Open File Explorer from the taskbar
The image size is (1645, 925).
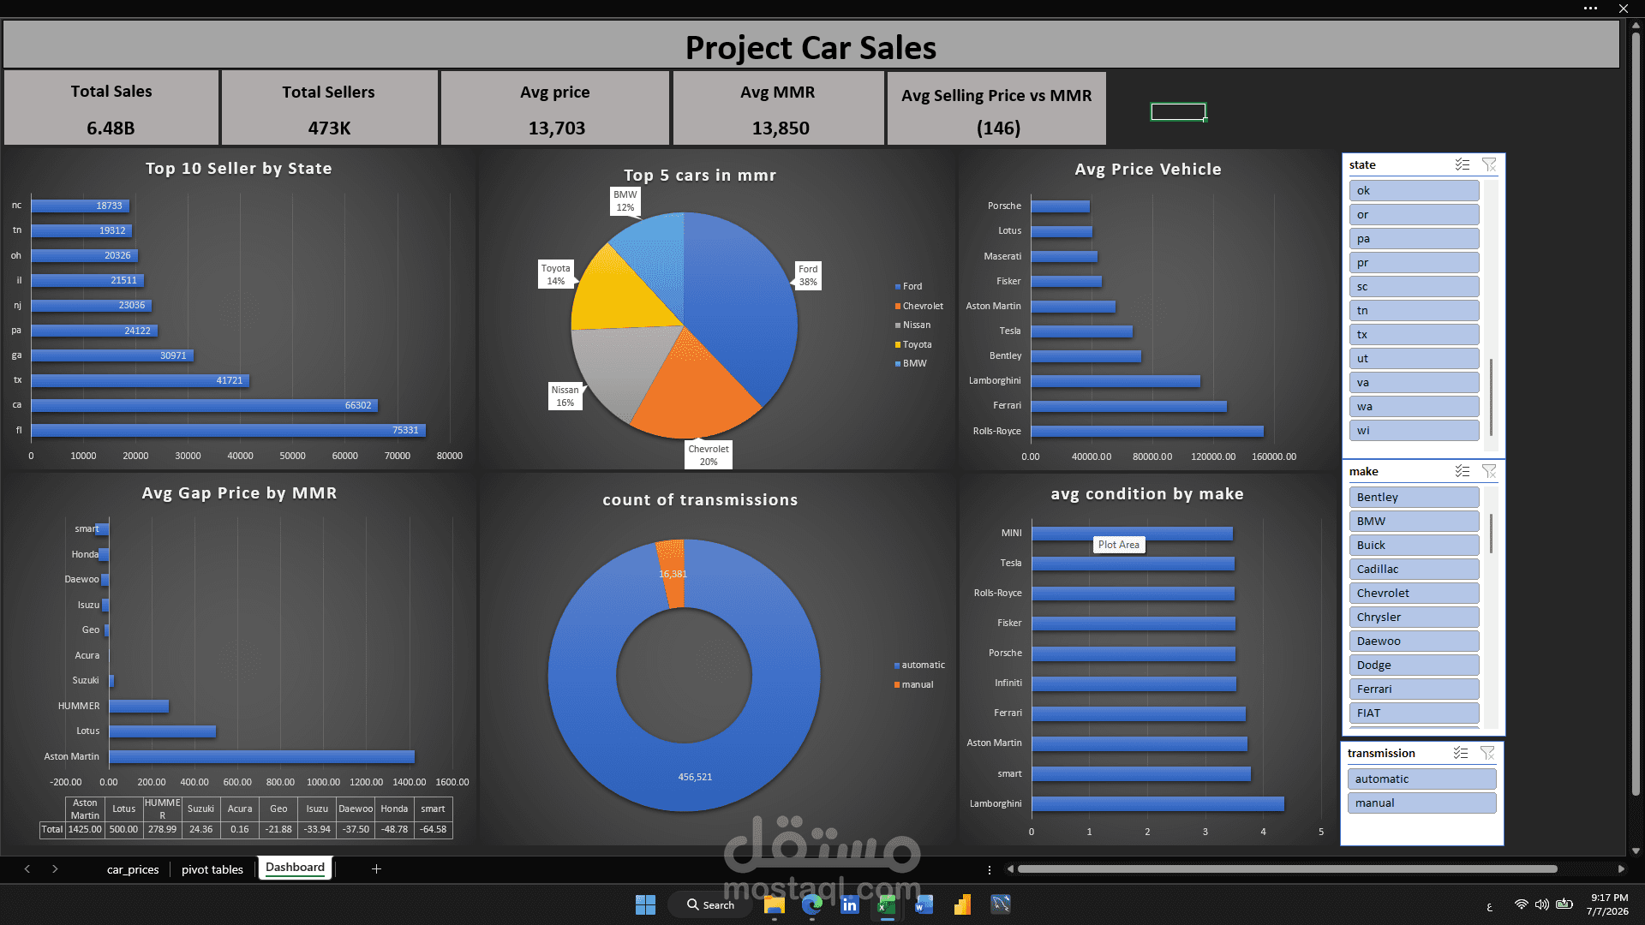pos(775,904)
